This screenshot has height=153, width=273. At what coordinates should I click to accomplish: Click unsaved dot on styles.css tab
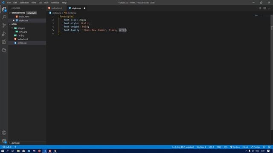[x=84, y=8]
